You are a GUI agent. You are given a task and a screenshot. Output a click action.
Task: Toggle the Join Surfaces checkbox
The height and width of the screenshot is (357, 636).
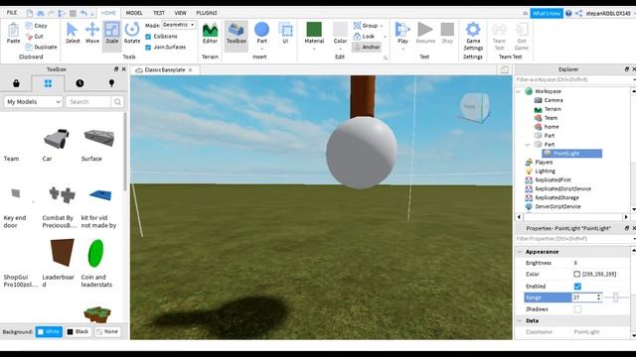pos(148,48)
